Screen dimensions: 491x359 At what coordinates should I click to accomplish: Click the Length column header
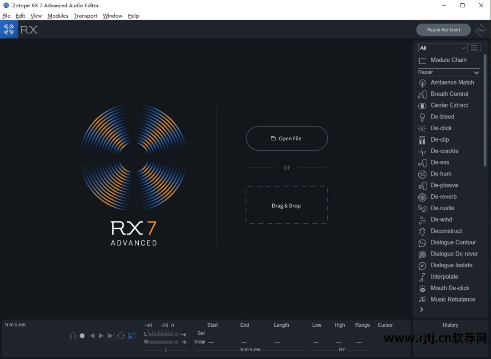[x=281, y=325]
